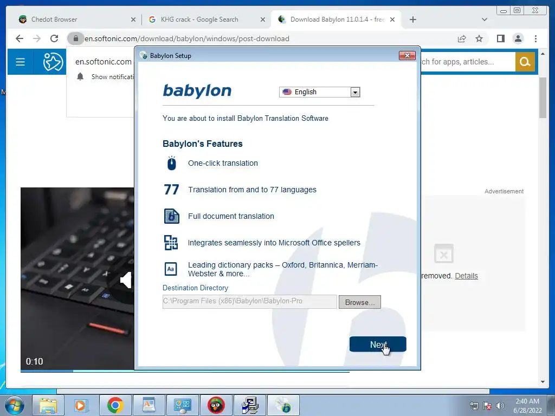The height and width of the screenshot is (416, 555).
Task: Click the volume speaker tray icon
Action: tap(500, 406)
